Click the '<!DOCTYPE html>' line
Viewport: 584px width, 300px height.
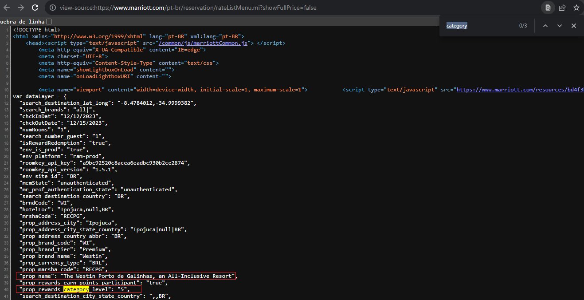click(37, 30)
